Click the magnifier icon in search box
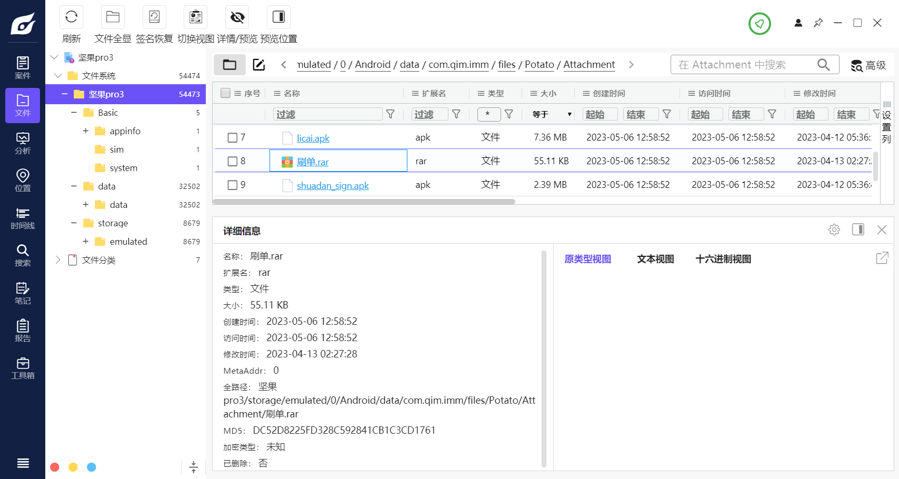Image resolution: width=899 pixels, height=479 pixels. pos(823,65)
